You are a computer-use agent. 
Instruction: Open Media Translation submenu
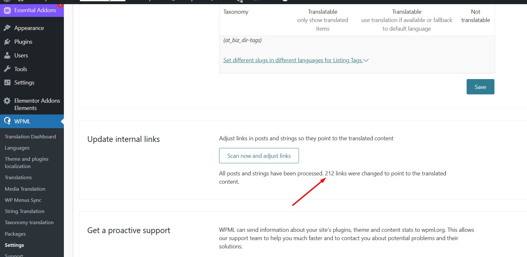[x=25, y=189]
